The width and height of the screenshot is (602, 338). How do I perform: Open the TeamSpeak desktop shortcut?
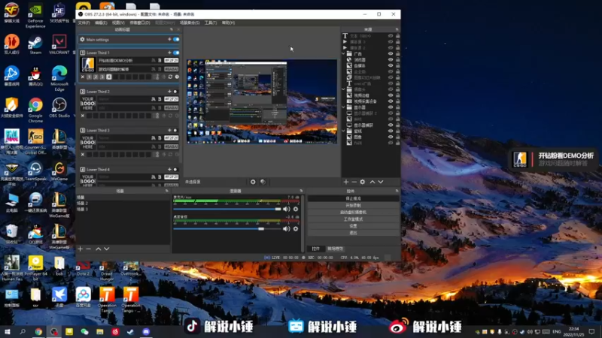[x=35, y=171]
